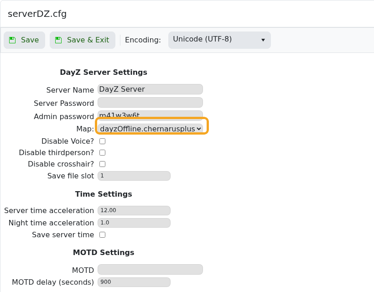Focus the Admin password field

tap(150, 115)
